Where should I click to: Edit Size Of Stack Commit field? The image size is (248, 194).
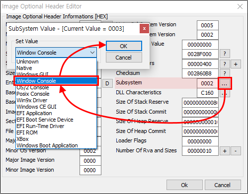tap(200, 112)
